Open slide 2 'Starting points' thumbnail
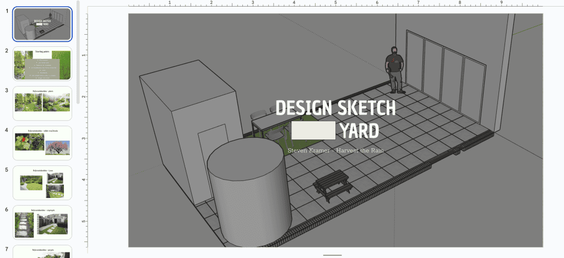This screenshot has width=564, height=258. (42, 64)
